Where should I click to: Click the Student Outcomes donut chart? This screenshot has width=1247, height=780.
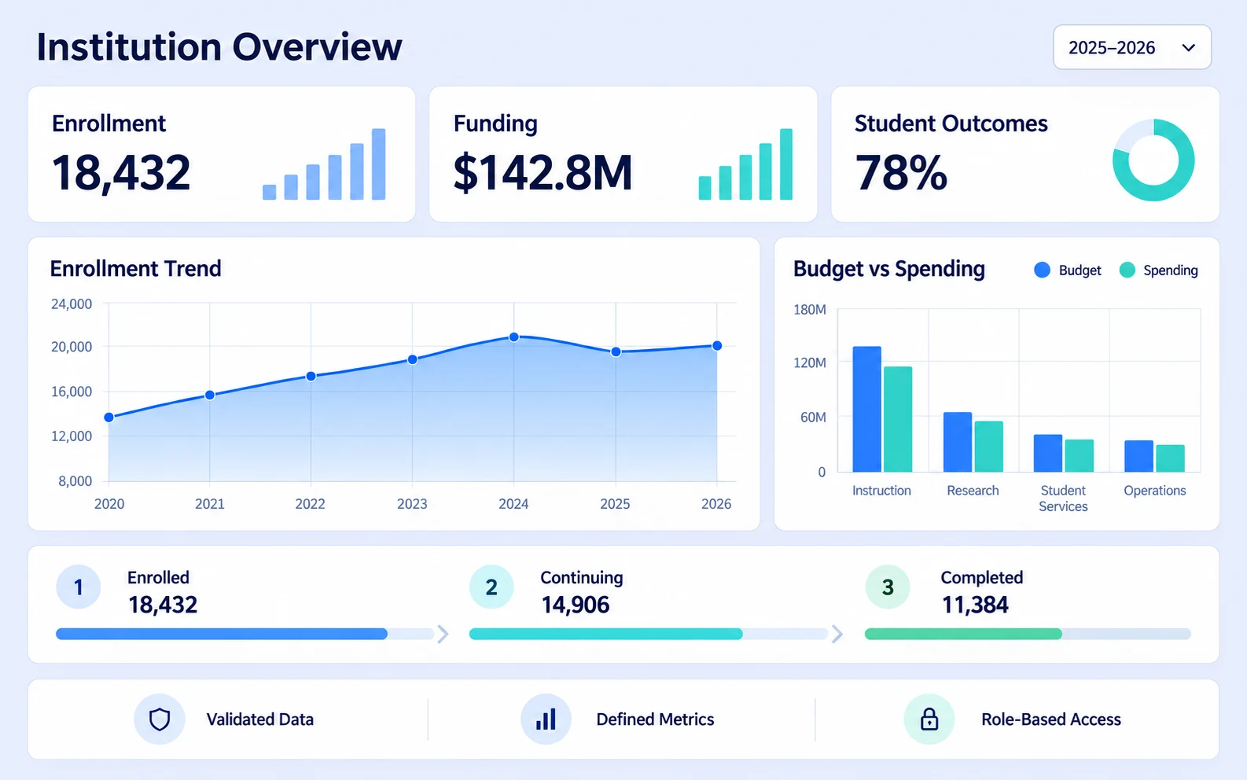click(1153, 160)
